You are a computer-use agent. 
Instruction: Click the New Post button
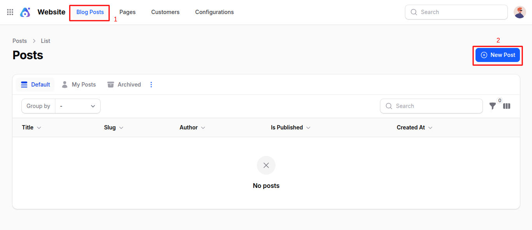[x=497, y=55]
